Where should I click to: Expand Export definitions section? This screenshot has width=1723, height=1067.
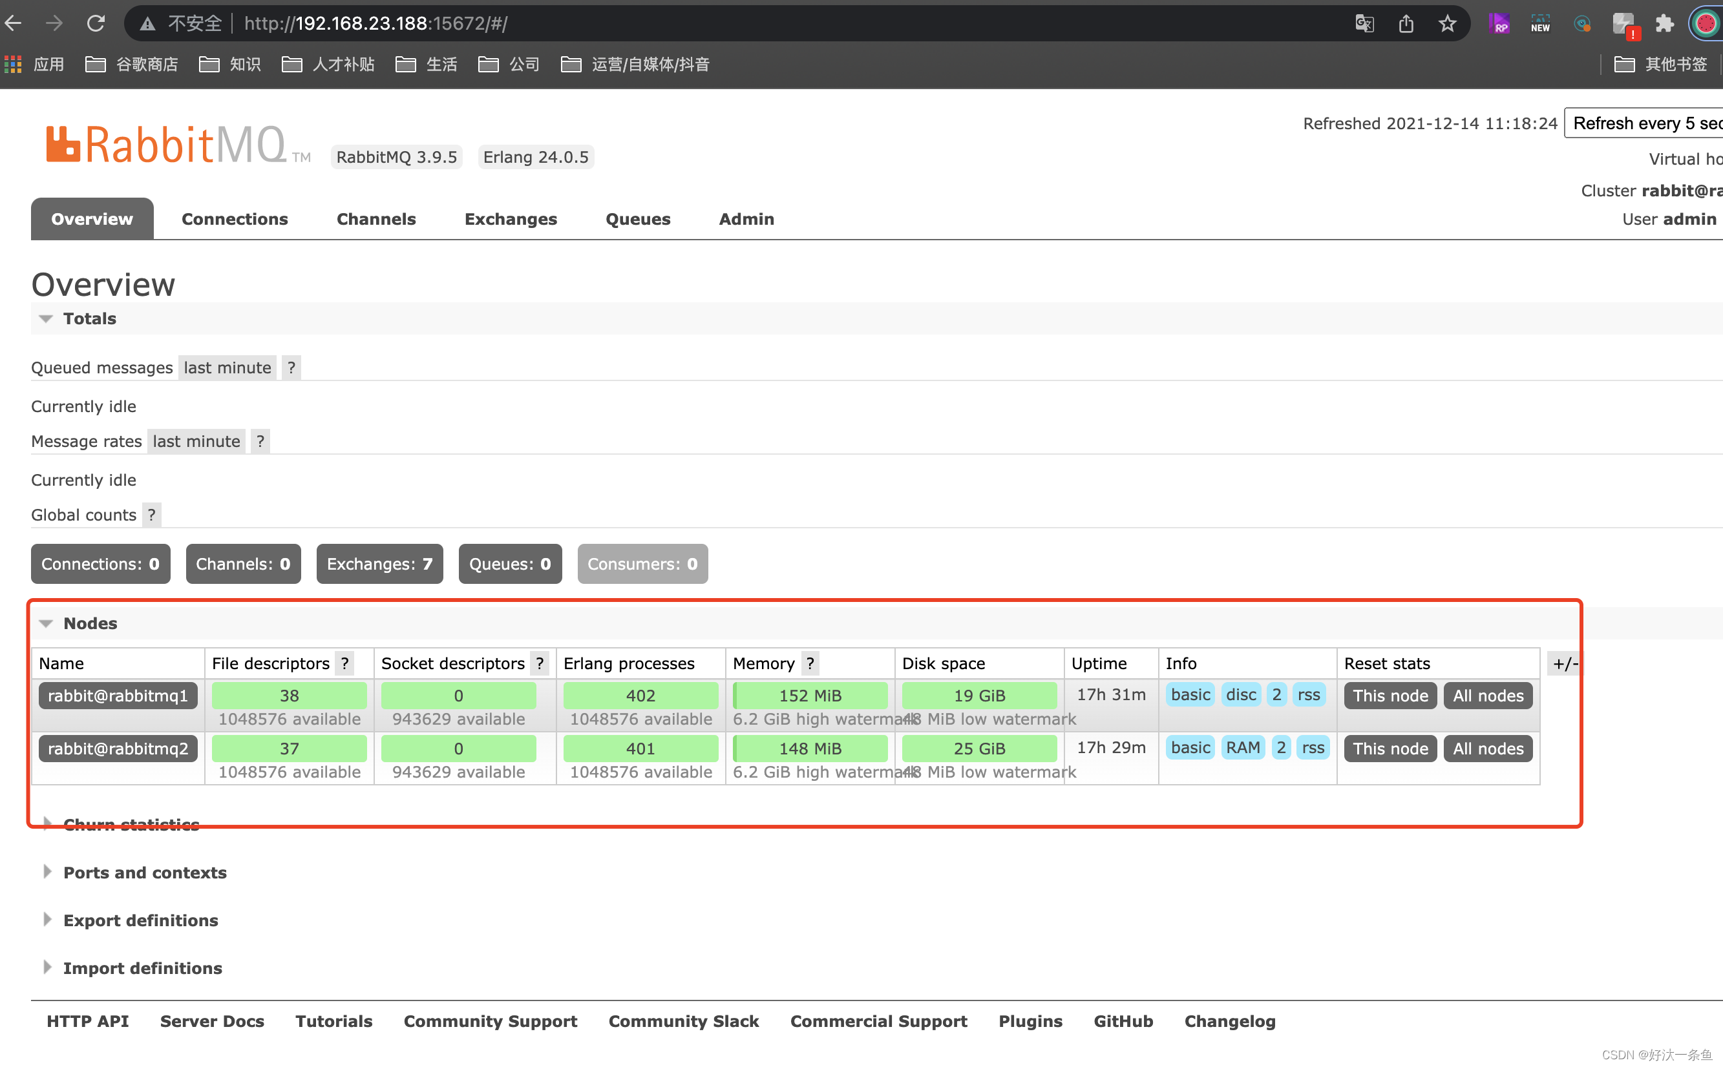point(131,920)
